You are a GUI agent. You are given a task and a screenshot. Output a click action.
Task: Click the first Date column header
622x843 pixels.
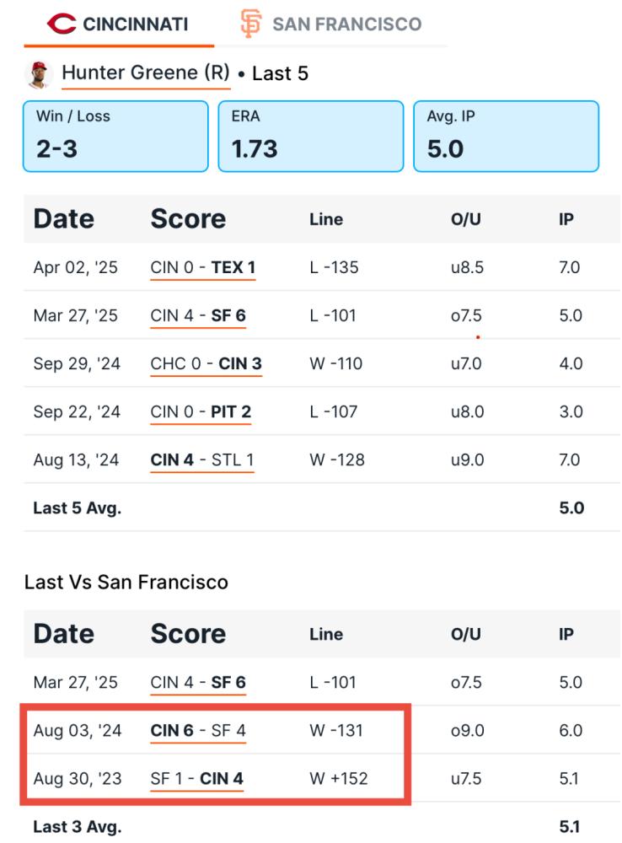tap(64, 219)
